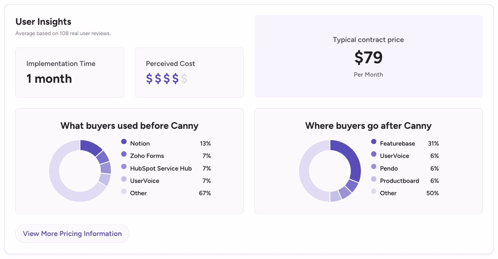This screenshot has width=498, height=259.
Task: Click the Where buyers go after Canny title
Action: (x=369, y=126)
